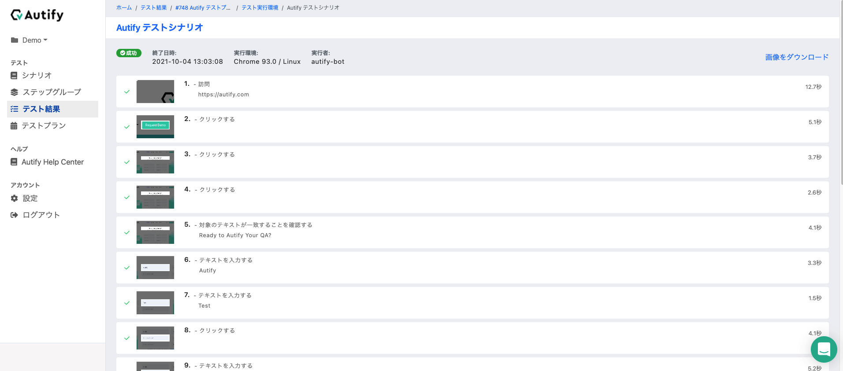Click the page vertical scrollbar
This screenshot has height=371, width=843.
pos(841,92)
